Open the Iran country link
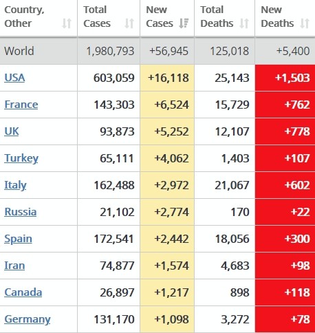This screenshot has height=333, width=315. pyautogui.click(x=14, y=266)
